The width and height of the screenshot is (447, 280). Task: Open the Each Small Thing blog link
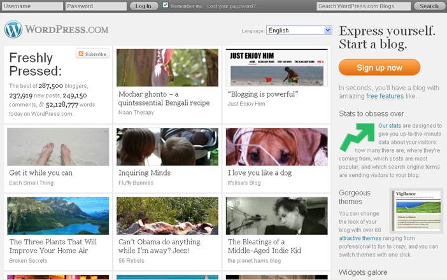[31, 183]
